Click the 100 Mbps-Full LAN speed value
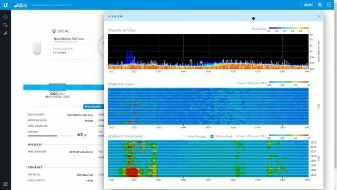Screen dimensions: 337x190 click(x=85, y=175)
